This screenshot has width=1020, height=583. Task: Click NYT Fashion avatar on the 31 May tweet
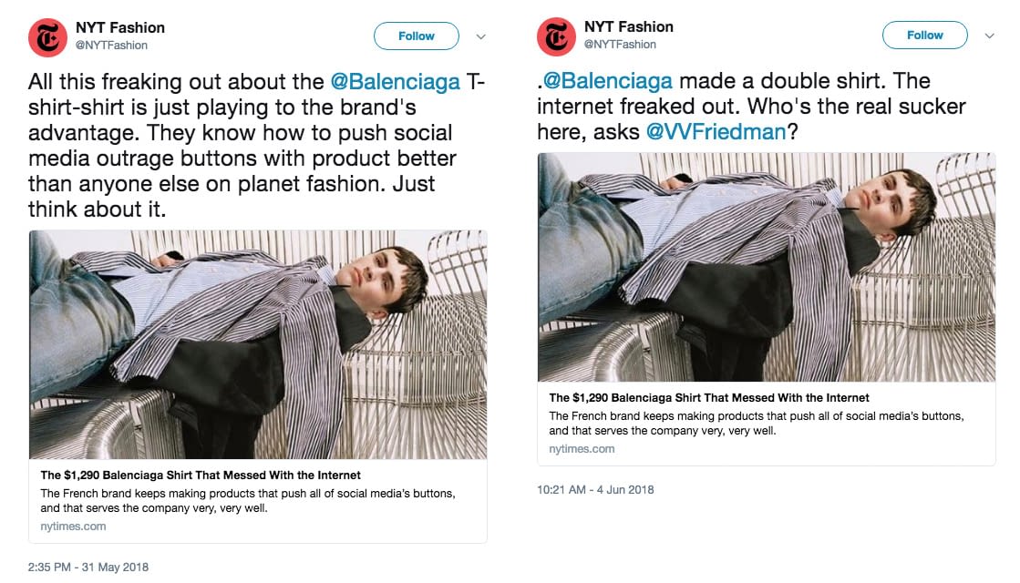point(47,36)
